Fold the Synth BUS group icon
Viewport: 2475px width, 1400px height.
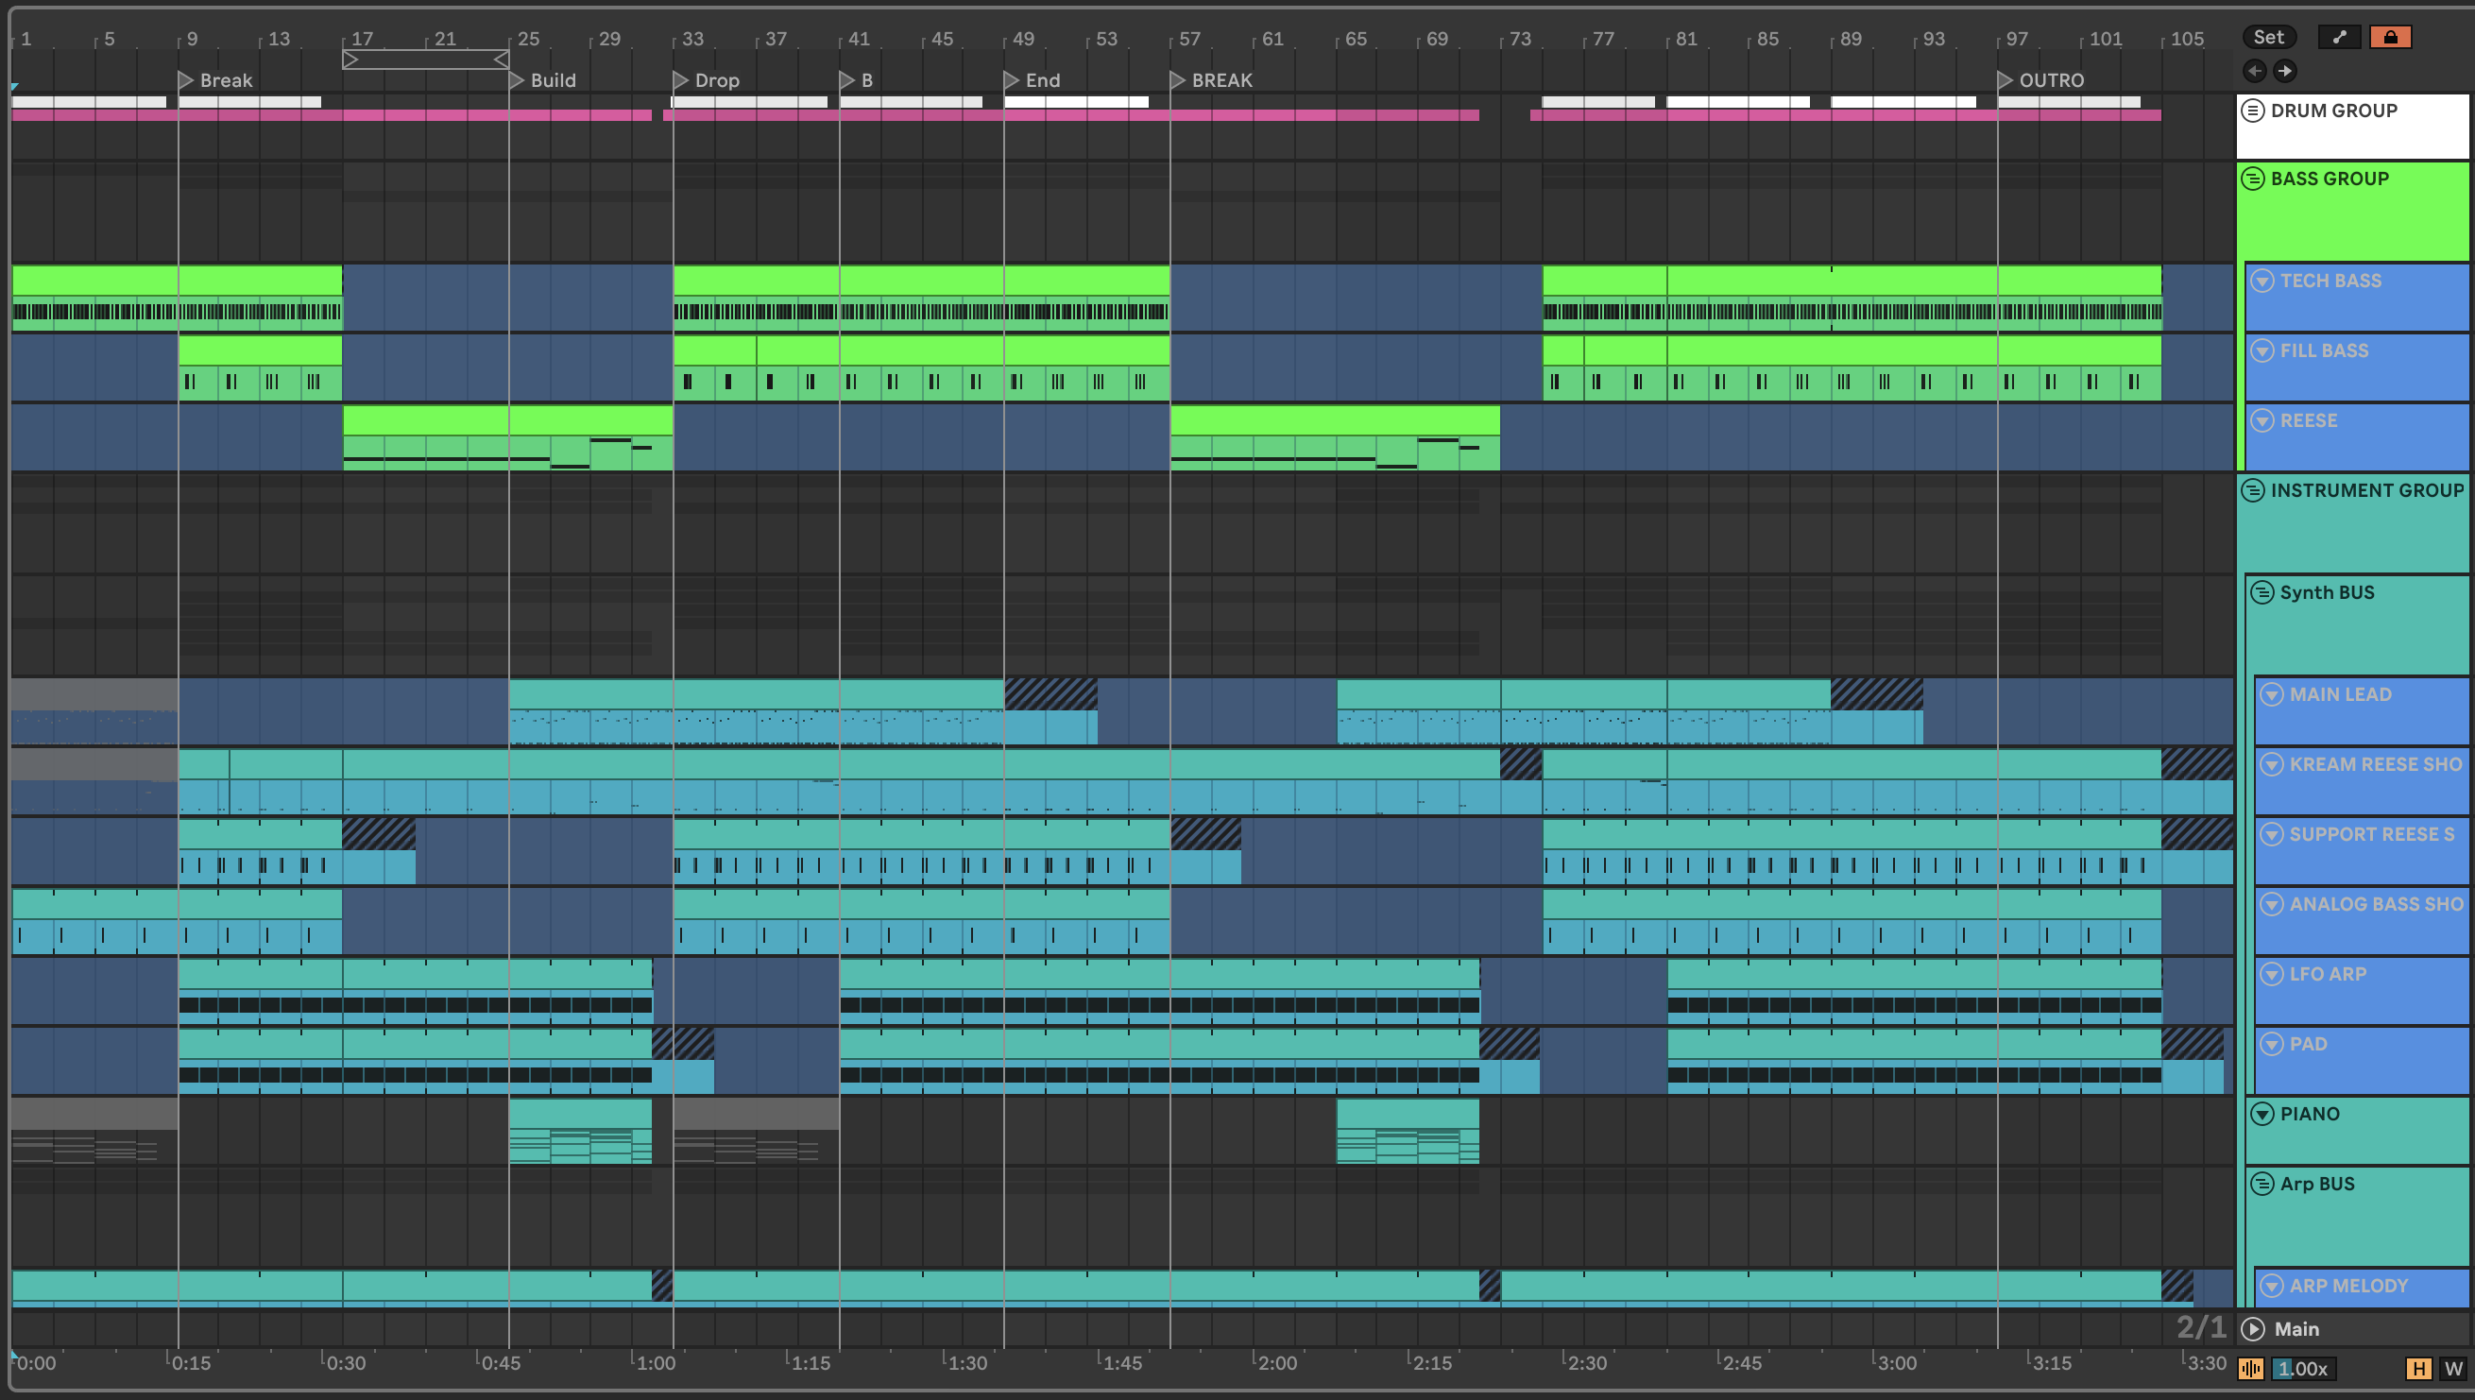pos(2262,592)
